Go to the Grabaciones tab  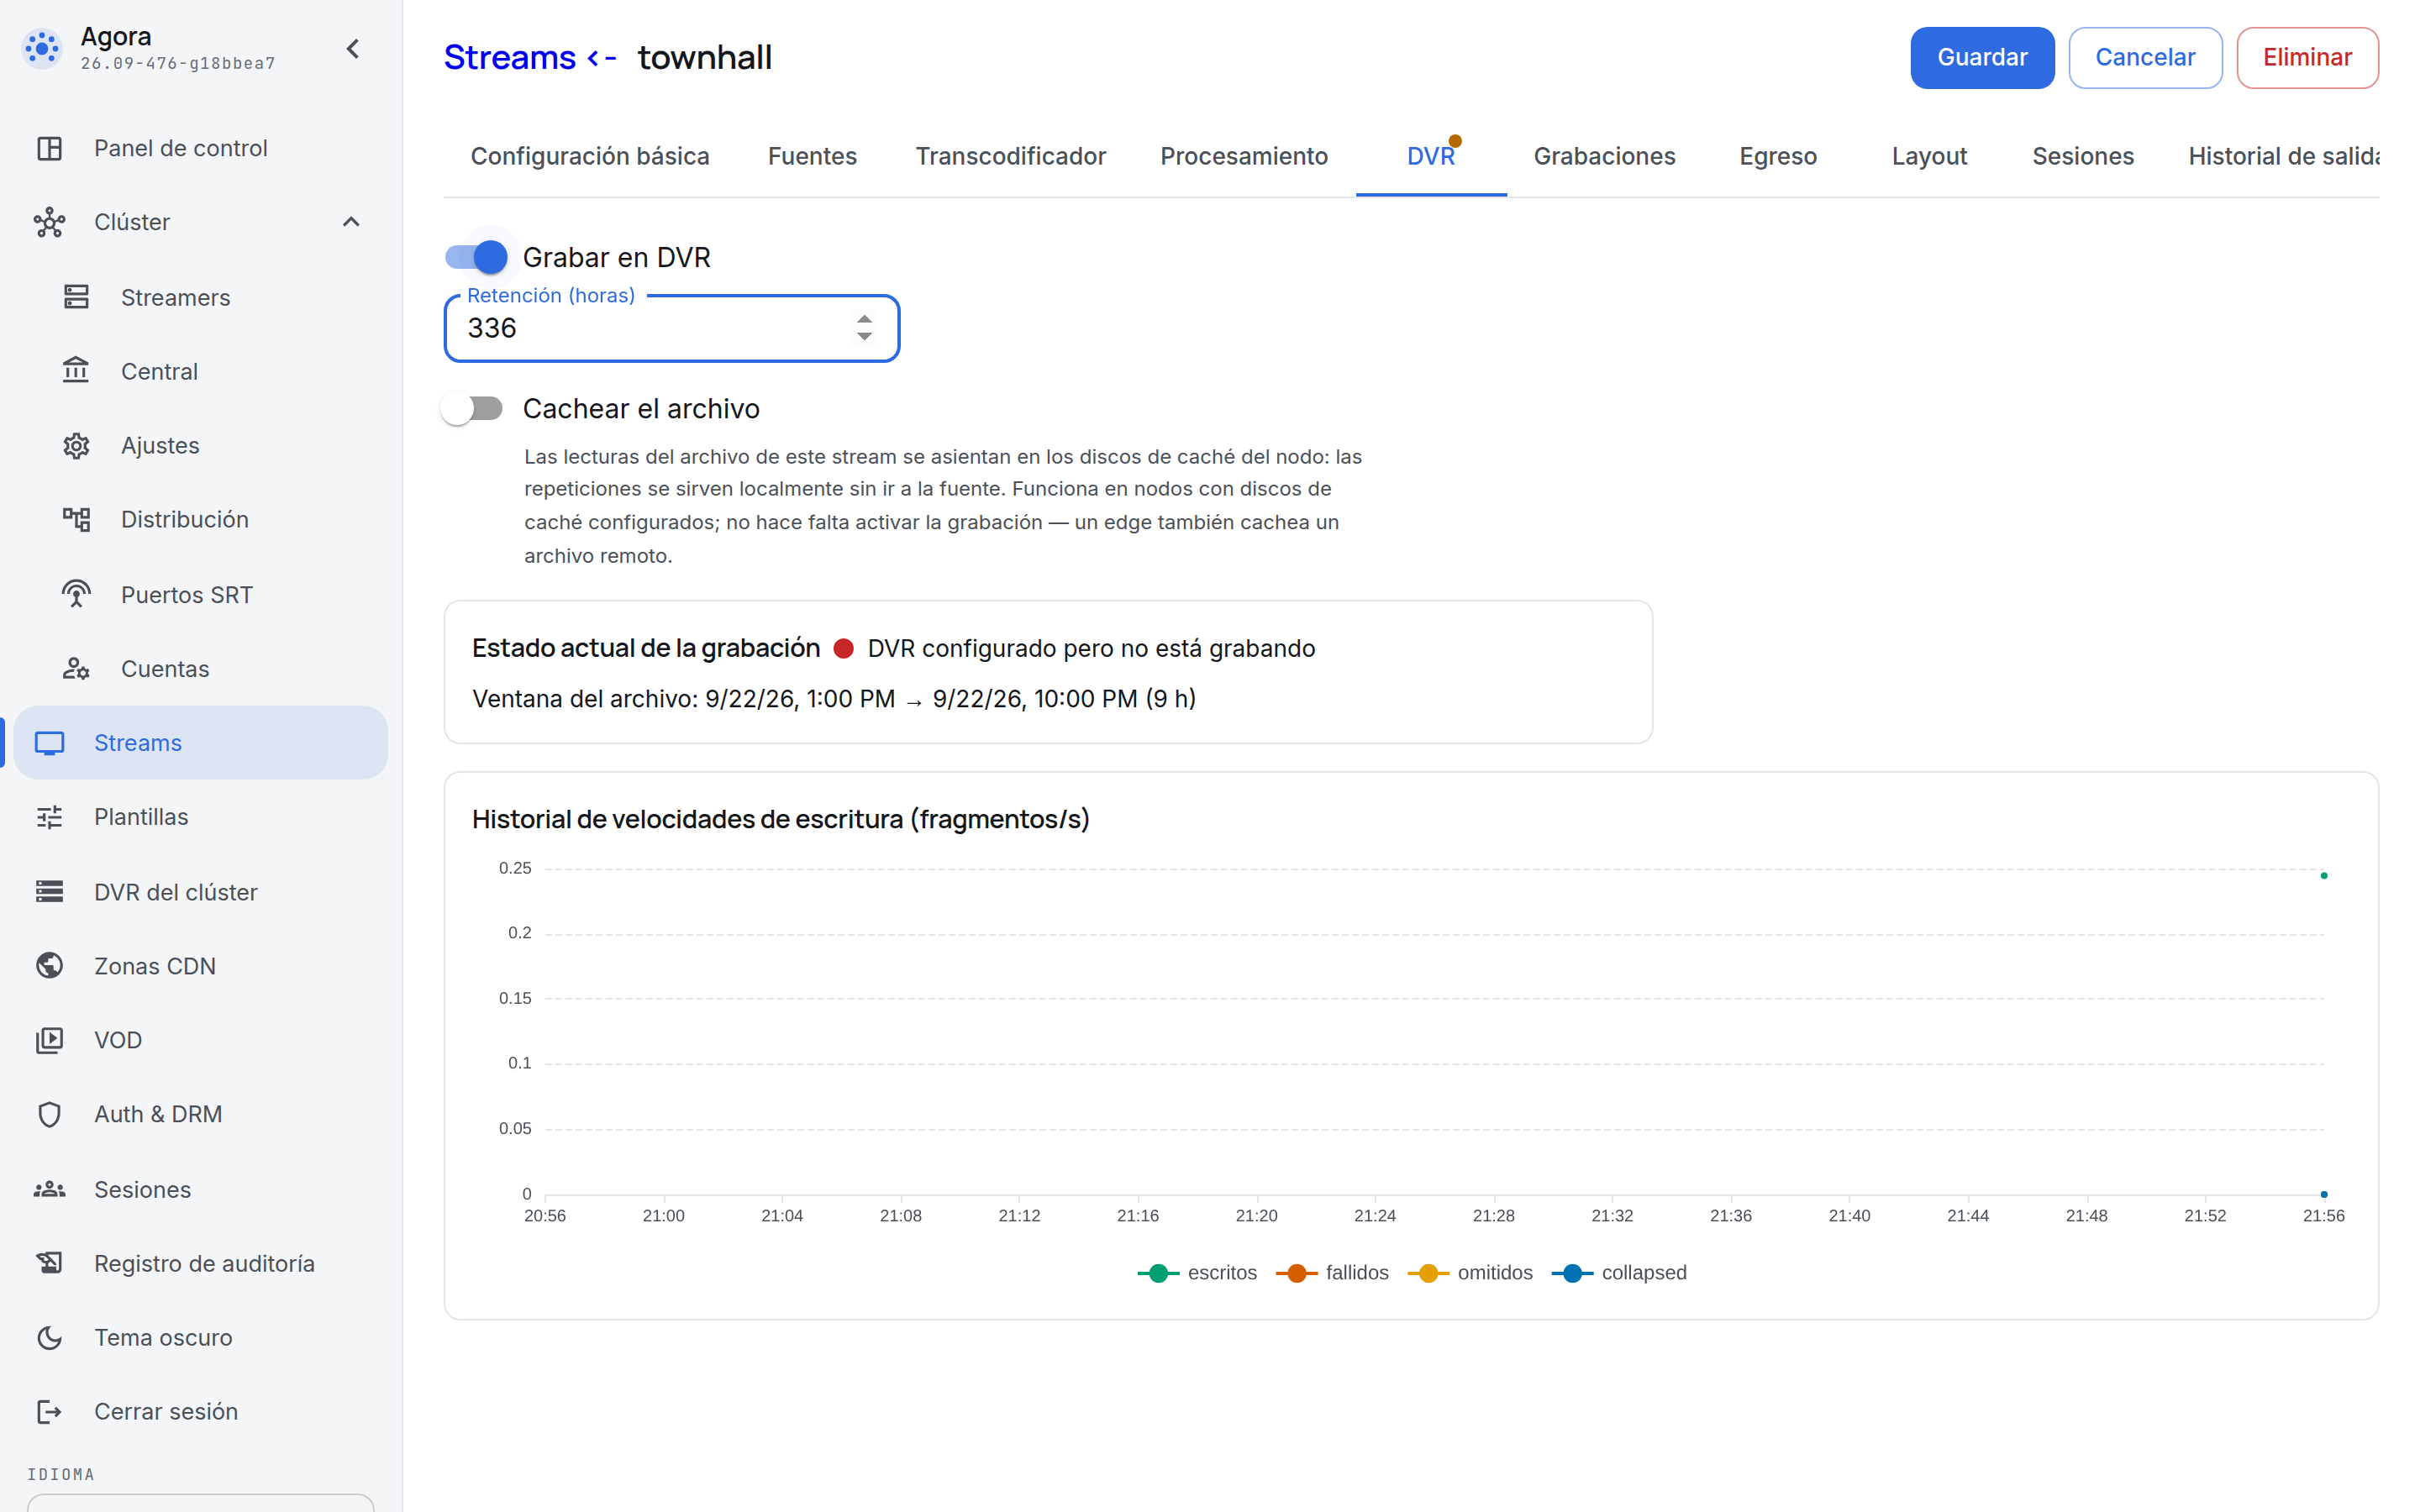click(1604, 156)
